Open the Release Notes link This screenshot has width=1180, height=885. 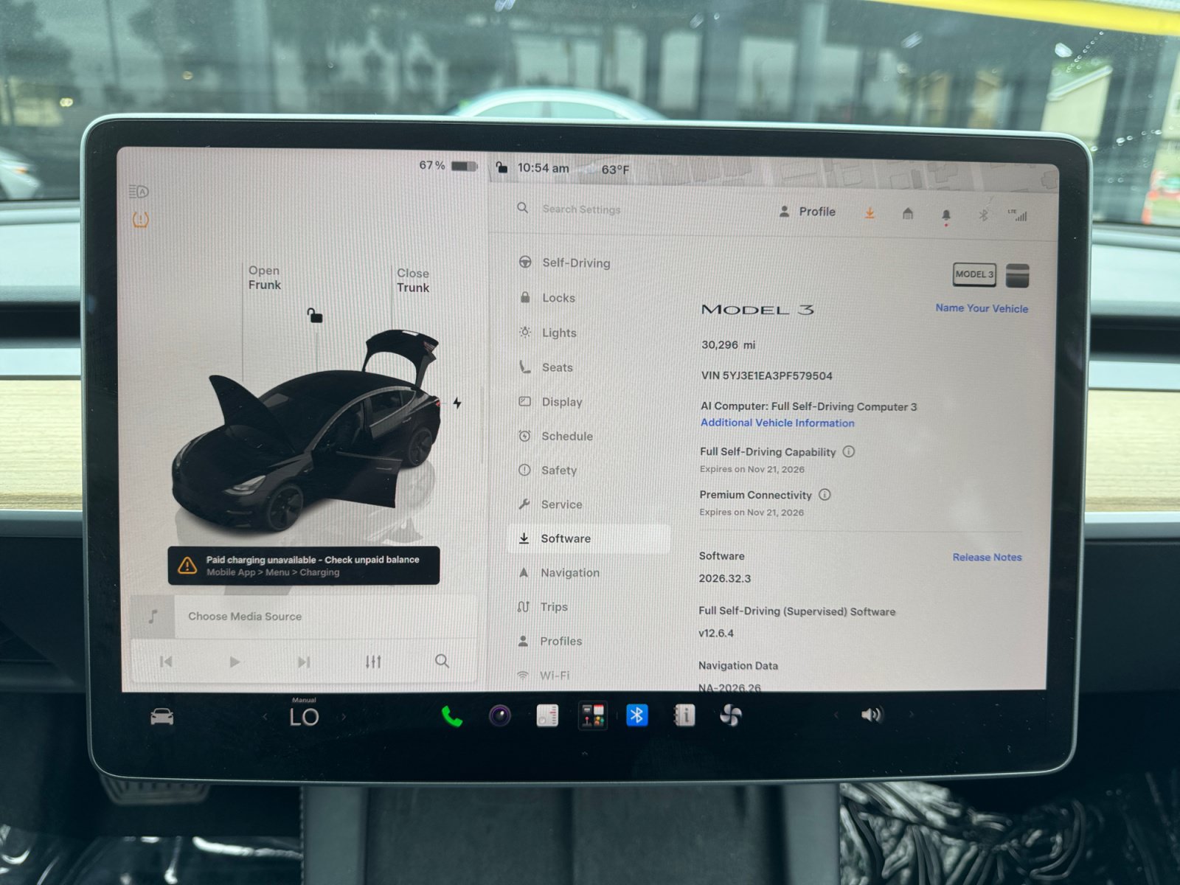[987, 557]
